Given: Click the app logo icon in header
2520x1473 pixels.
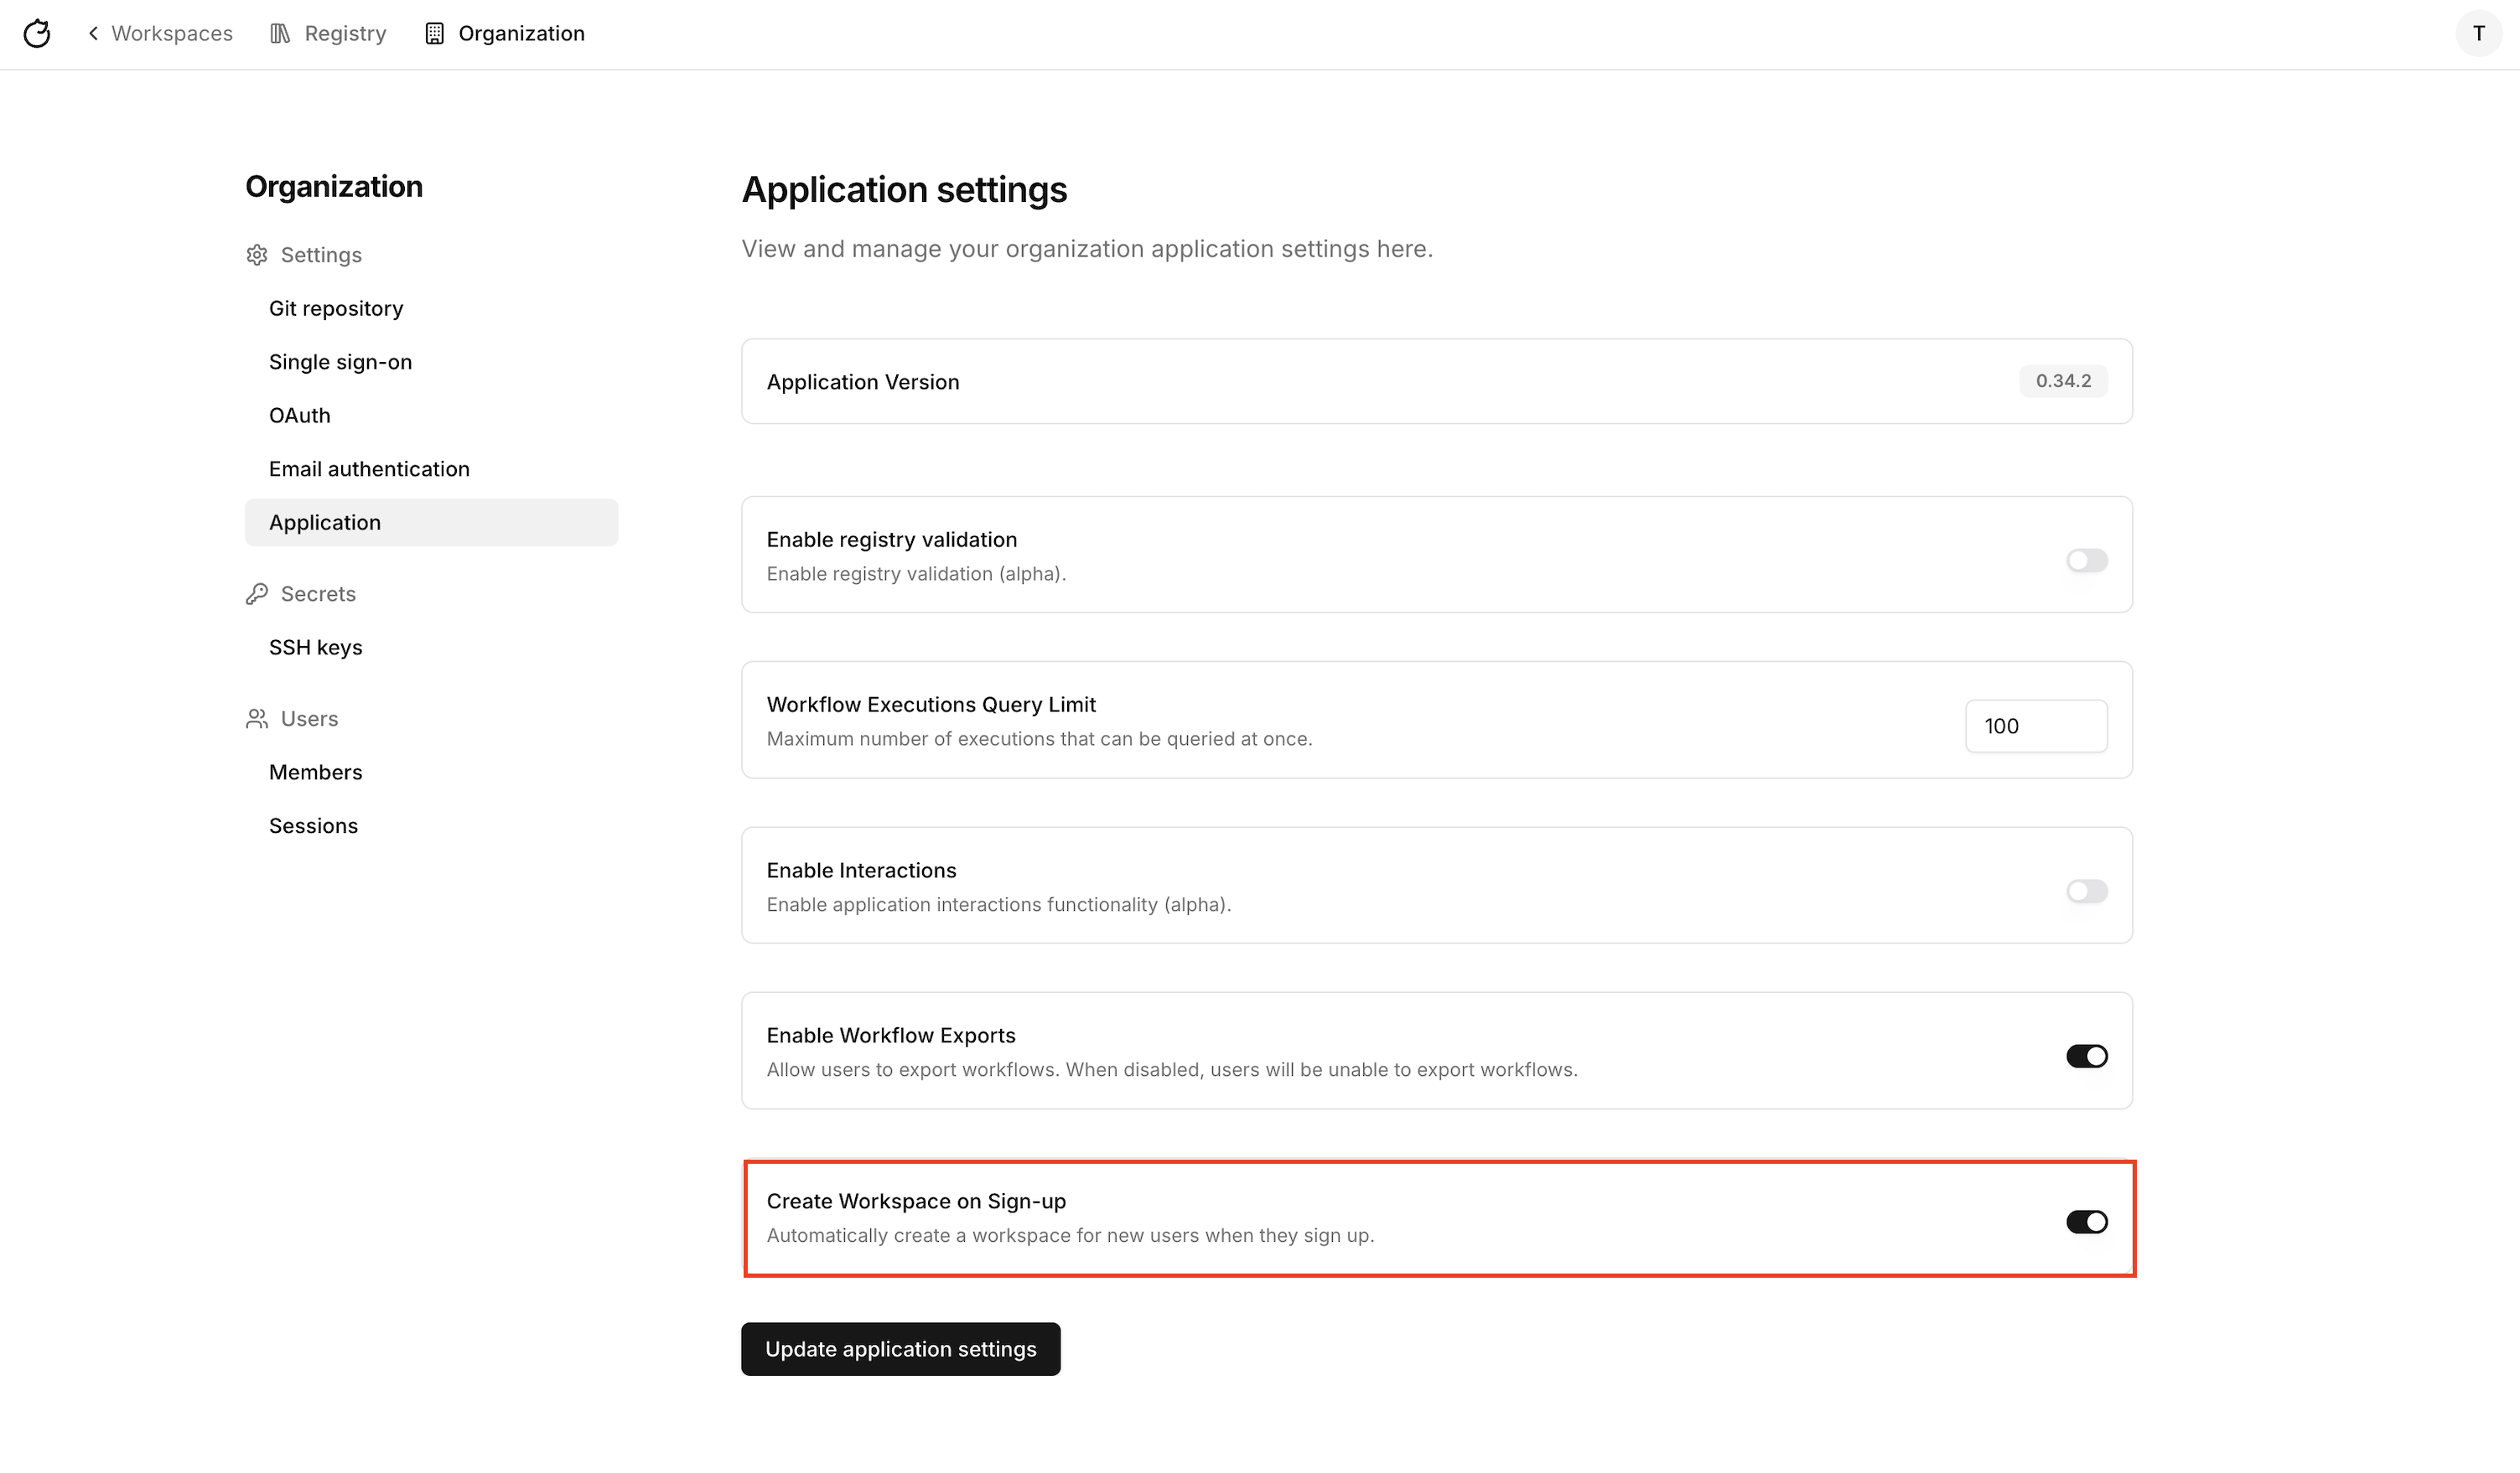Looking at the screenshot, I should coord(37,34).
